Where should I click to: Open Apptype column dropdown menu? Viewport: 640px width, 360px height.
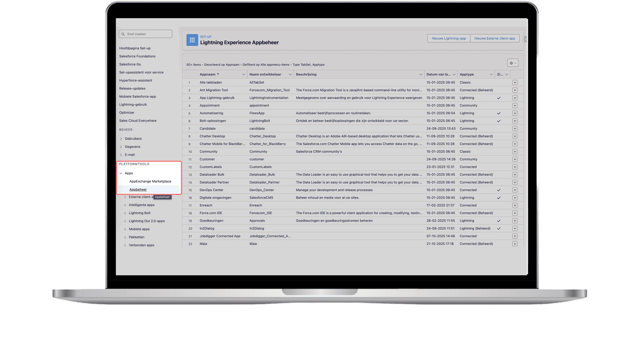[x=491, y=74]
